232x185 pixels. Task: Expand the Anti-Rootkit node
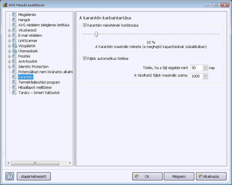[x=9, y=62]
